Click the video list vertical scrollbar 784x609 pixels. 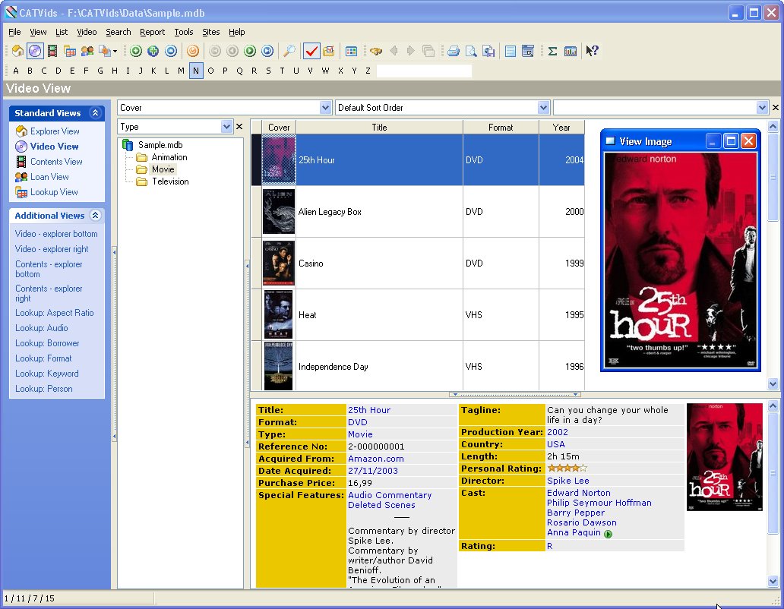point(773,255)
